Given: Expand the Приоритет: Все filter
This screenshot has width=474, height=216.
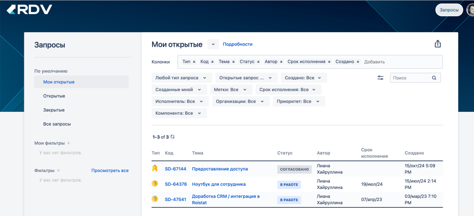Looking at the screenshot, I should (x=299, y=101).
